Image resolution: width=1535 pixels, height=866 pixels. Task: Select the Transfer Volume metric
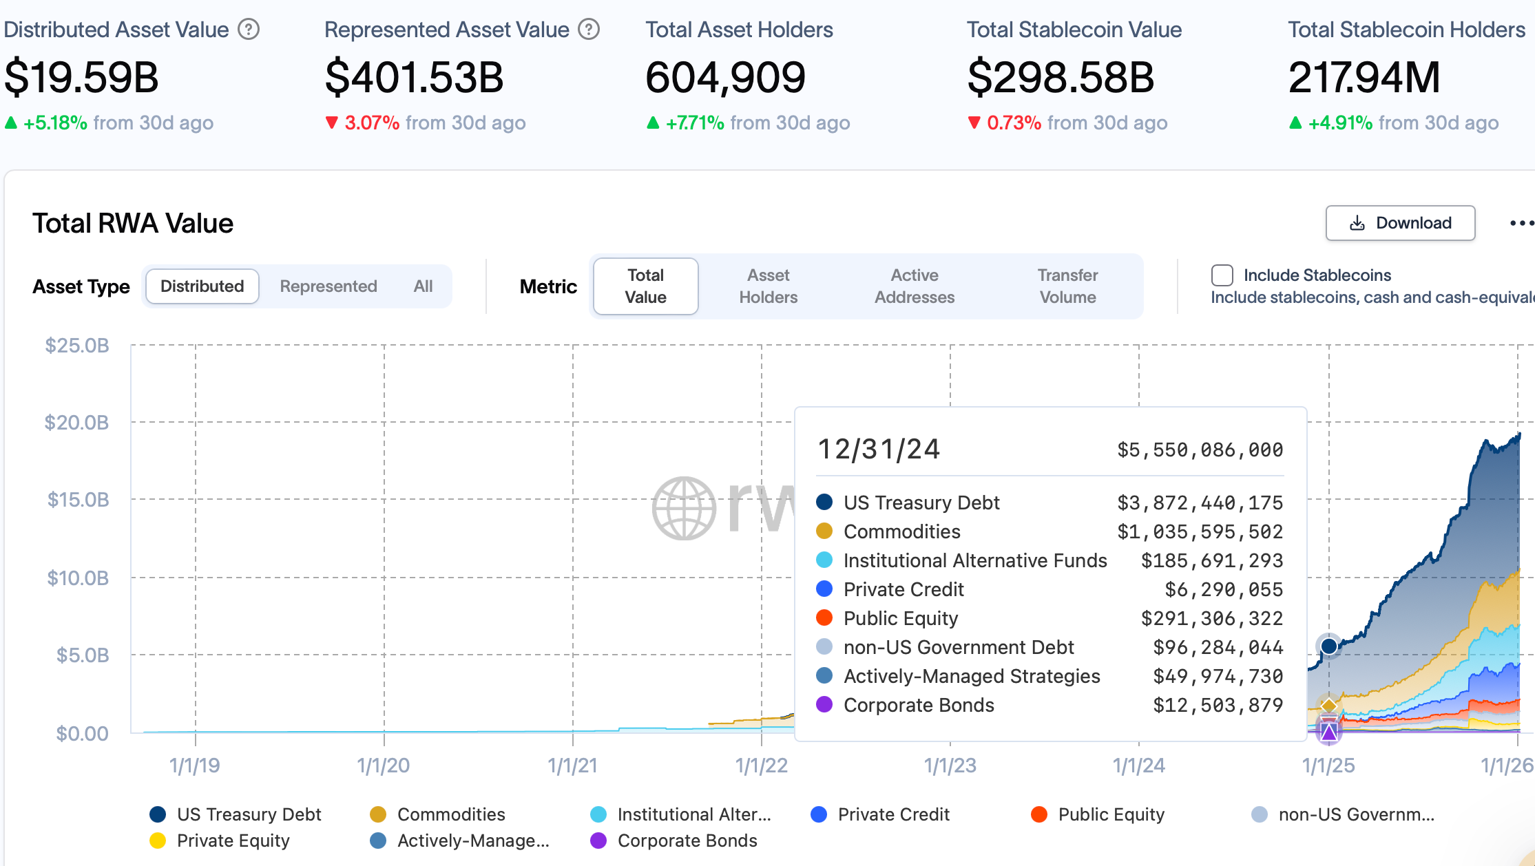tap(1067, 286)
